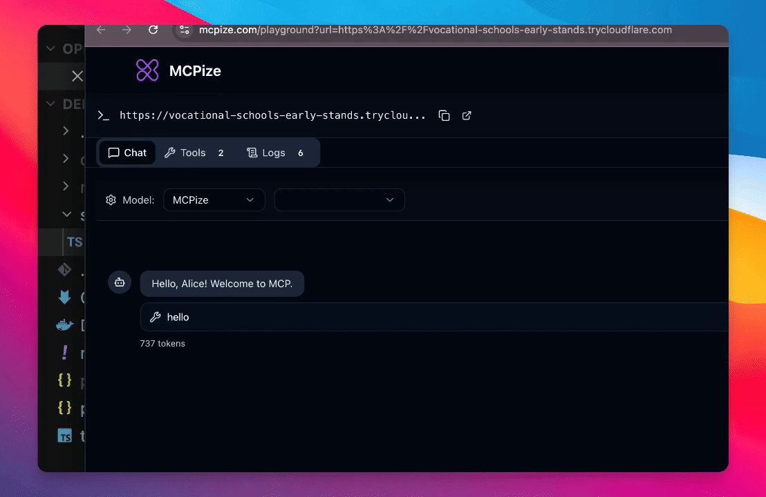This screenshot has width=766, height=497.
Task: Expand the second folder in VS Code tree
Action: click(x=66, y=159)
